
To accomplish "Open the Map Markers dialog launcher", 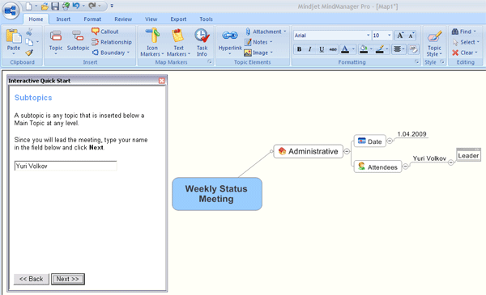I will pyautogui.click(x=210, y=62).
